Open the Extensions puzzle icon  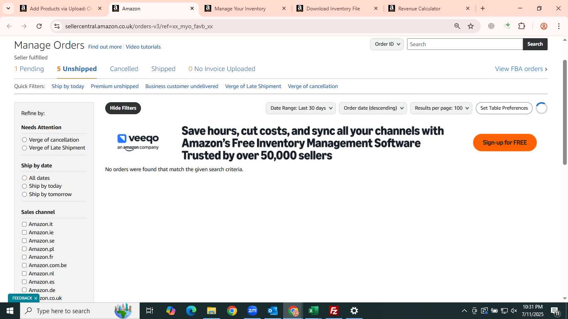pyautogui.click(x=521, y=26)
